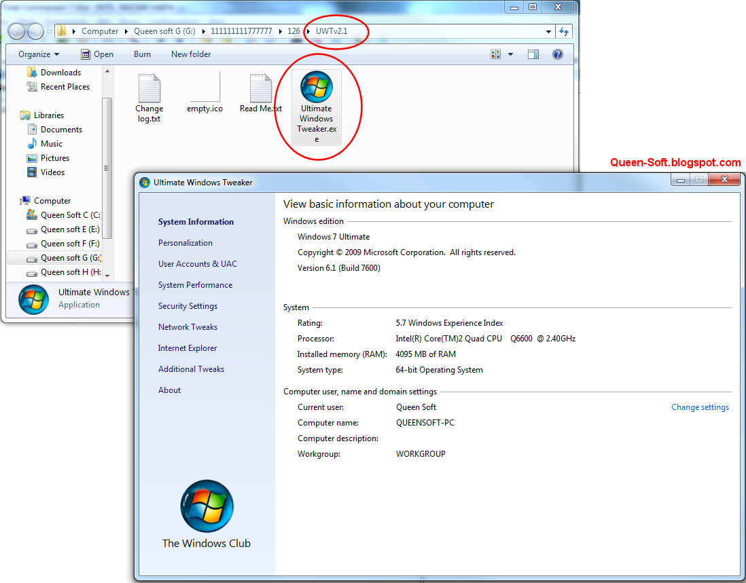This screenshot has height=583, width=746.
Task: Switch to System Performance section
Action: click(196, 285)
